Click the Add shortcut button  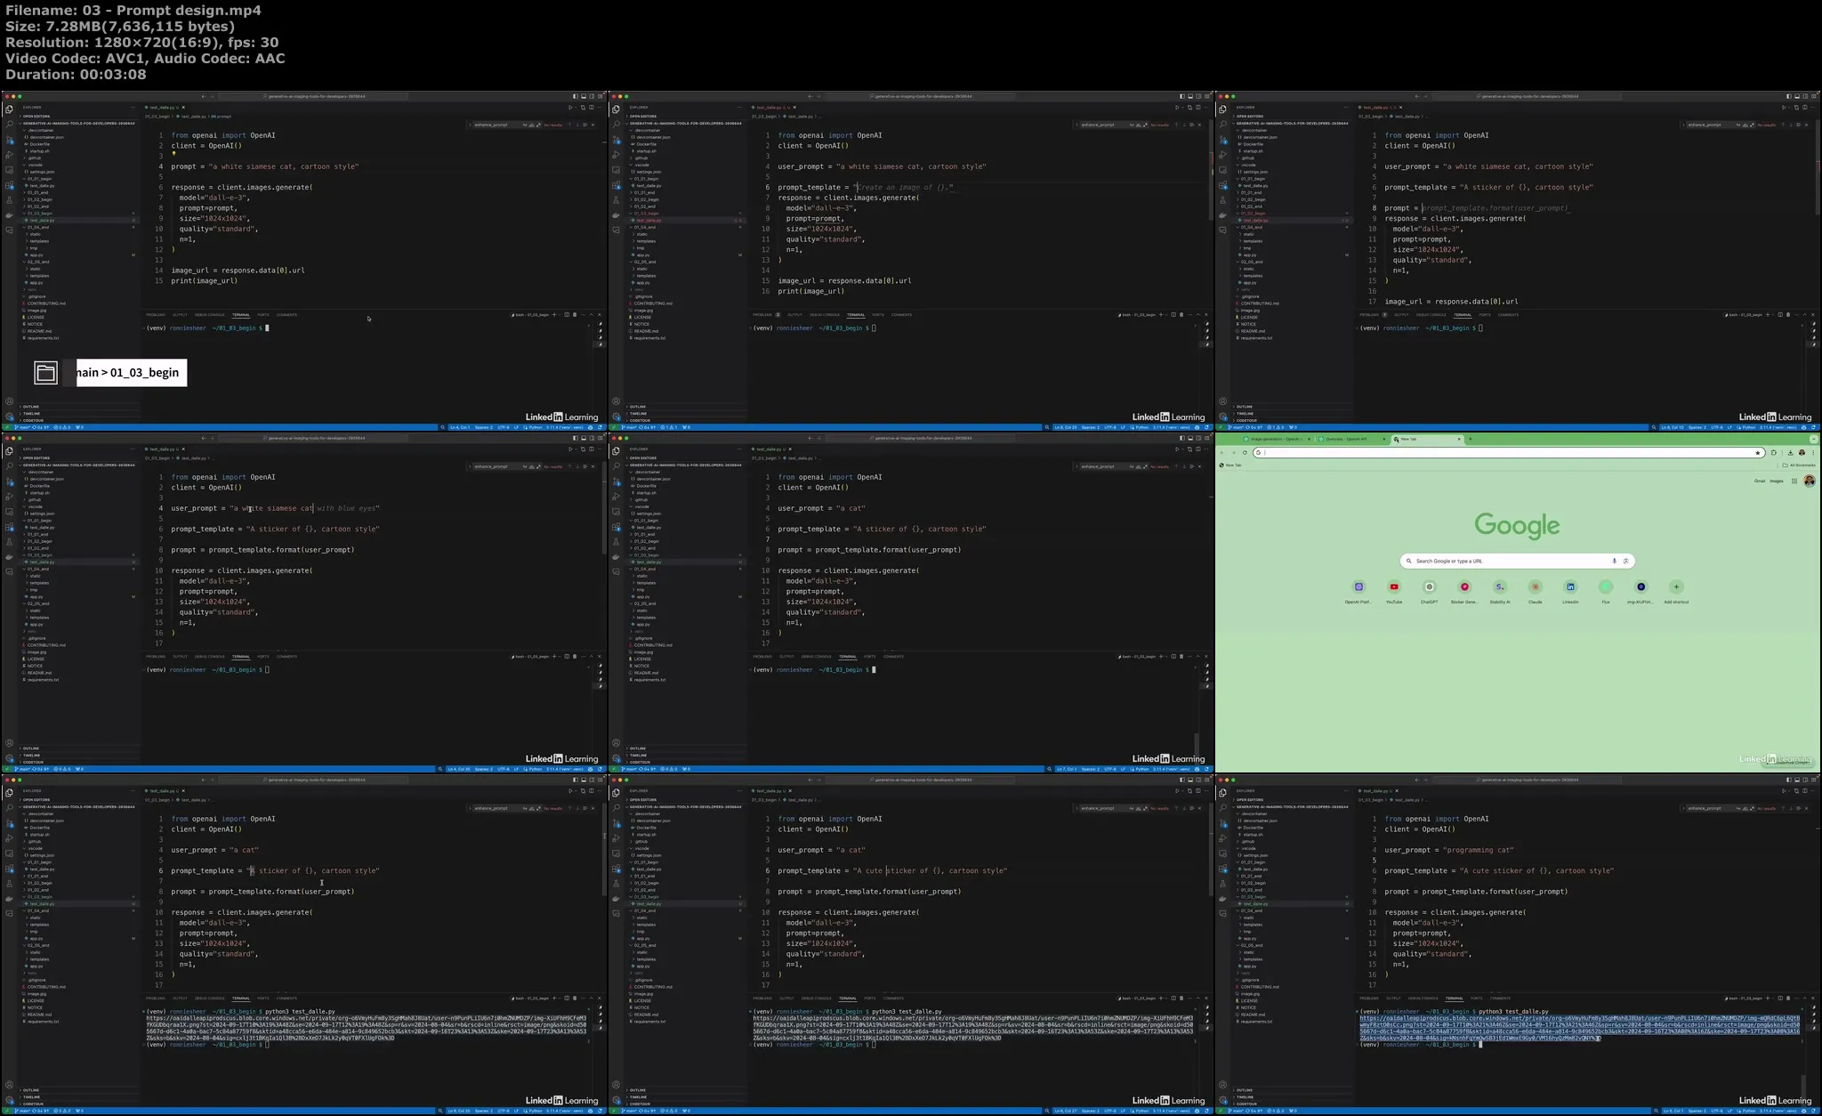tap(1676, 587)
